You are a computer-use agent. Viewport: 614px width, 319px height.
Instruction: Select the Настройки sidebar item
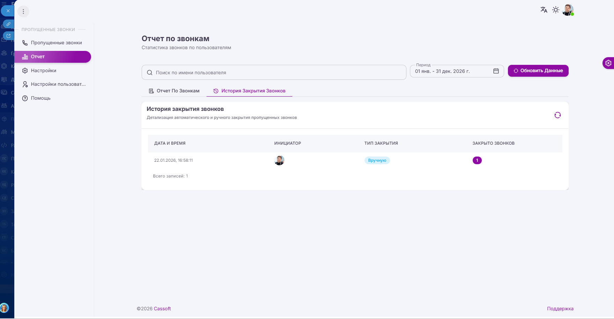pyautogui.click(x=44, y=71)
